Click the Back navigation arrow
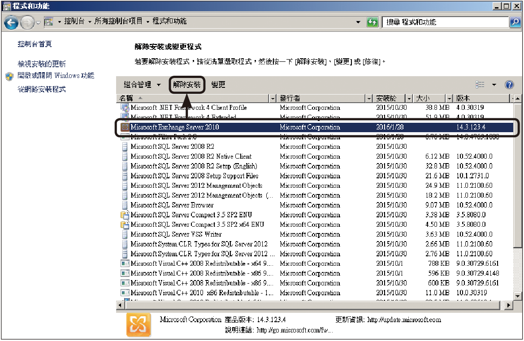524x341 pixels. click(11, 23)
